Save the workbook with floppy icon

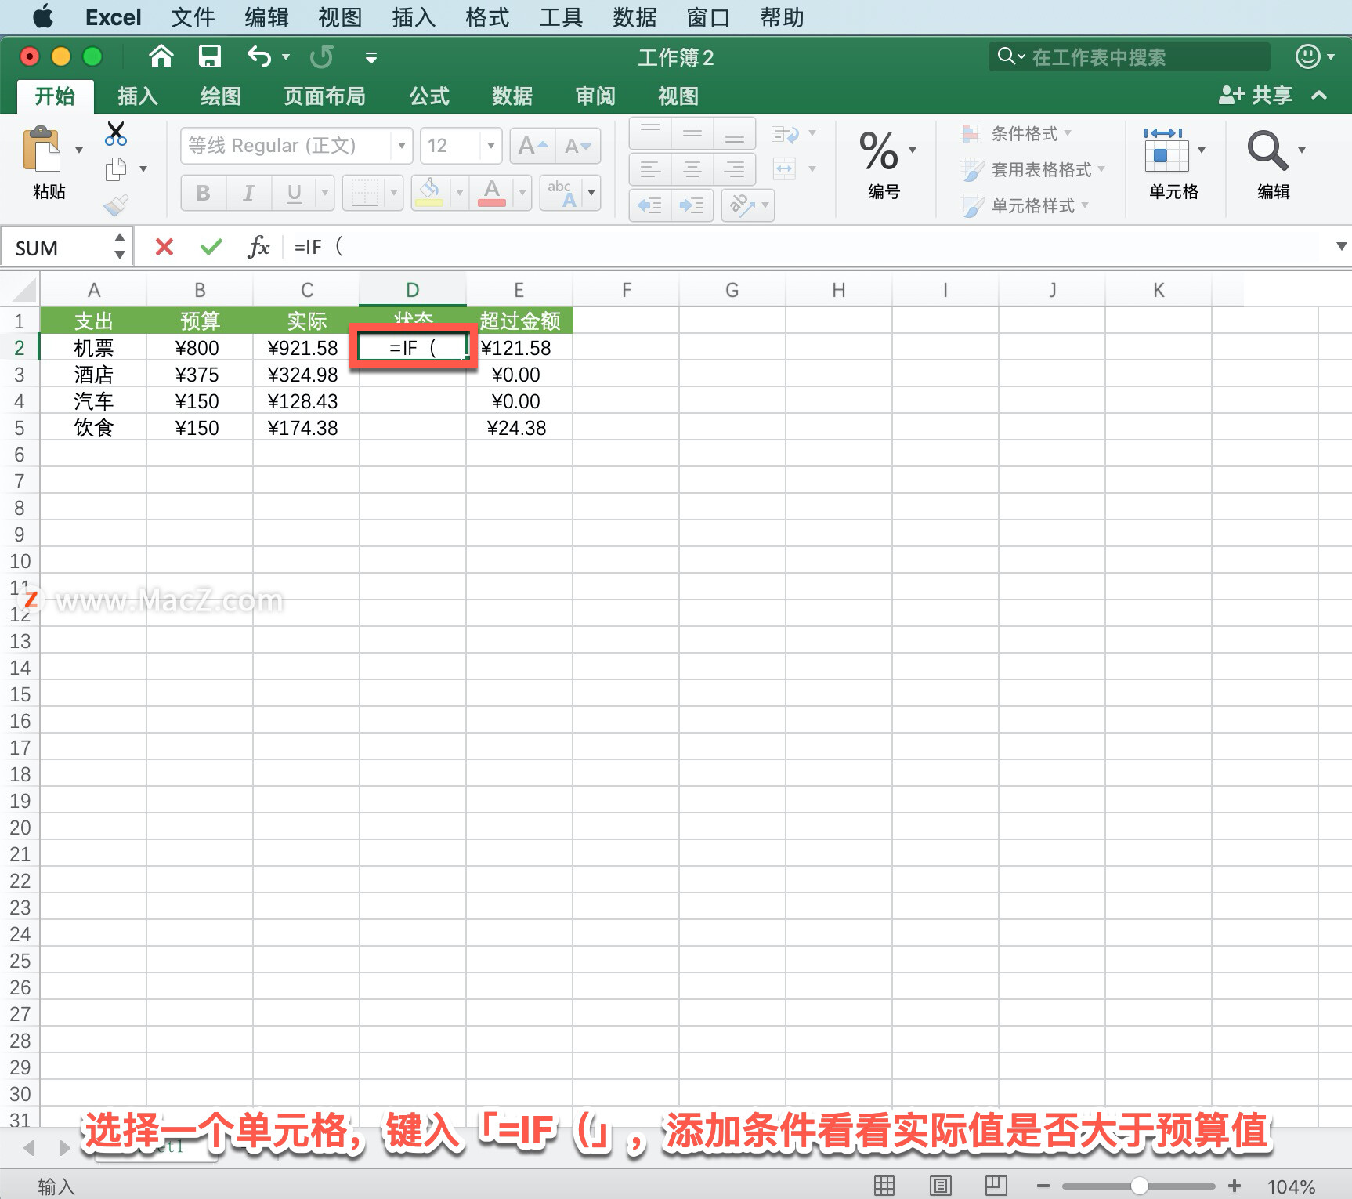click(x=209, y=56)
